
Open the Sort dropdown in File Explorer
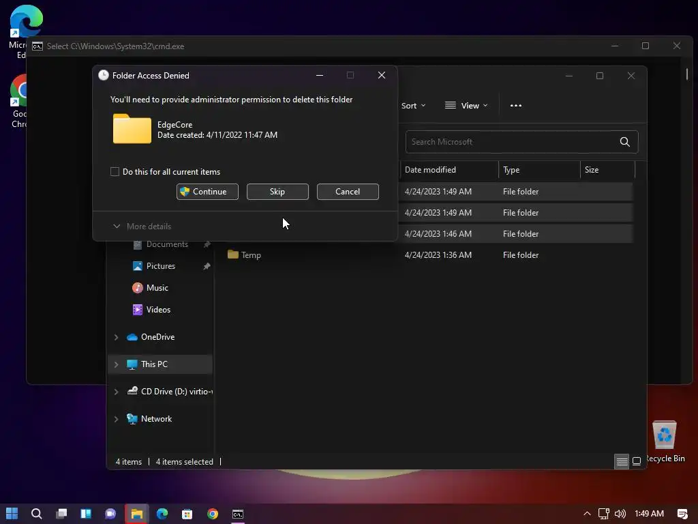(x=413, y=106)
